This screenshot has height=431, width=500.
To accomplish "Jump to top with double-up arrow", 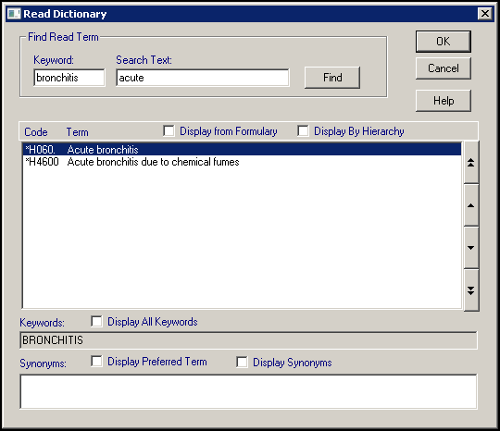I will tap(471, 163).
